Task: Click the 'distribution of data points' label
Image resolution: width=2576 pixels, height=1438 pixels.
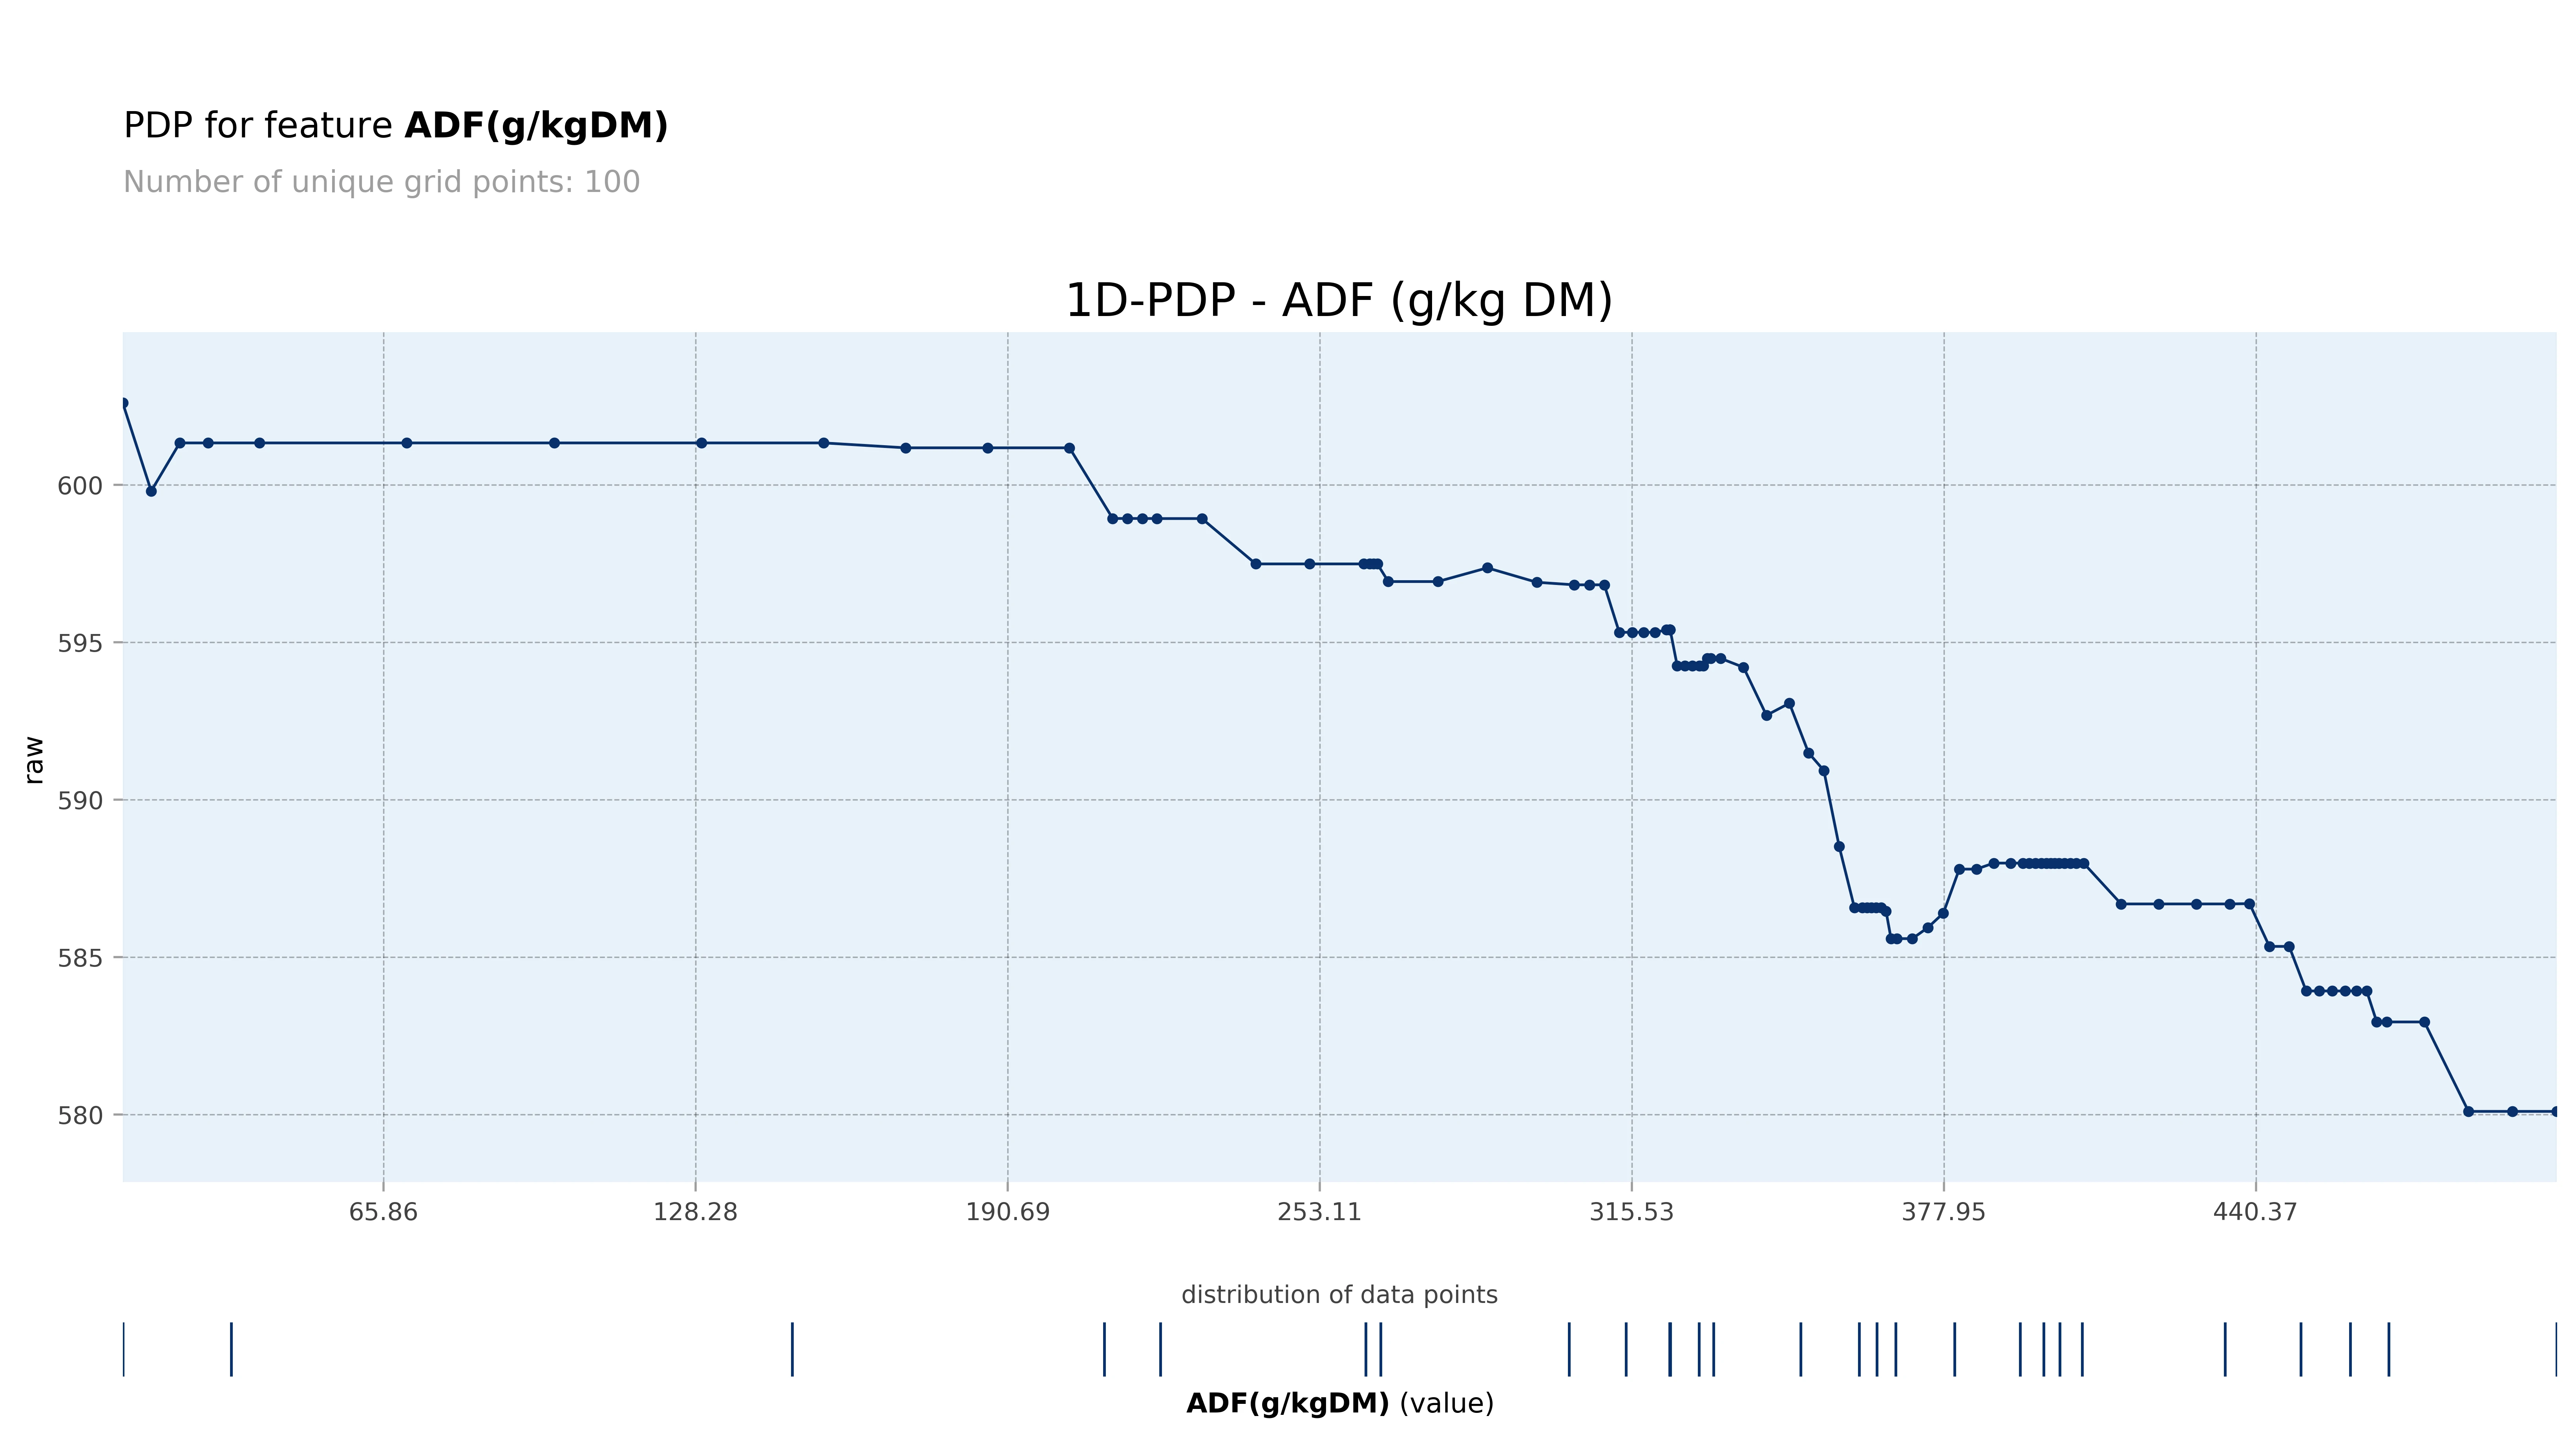Action: (1339, 1295)
